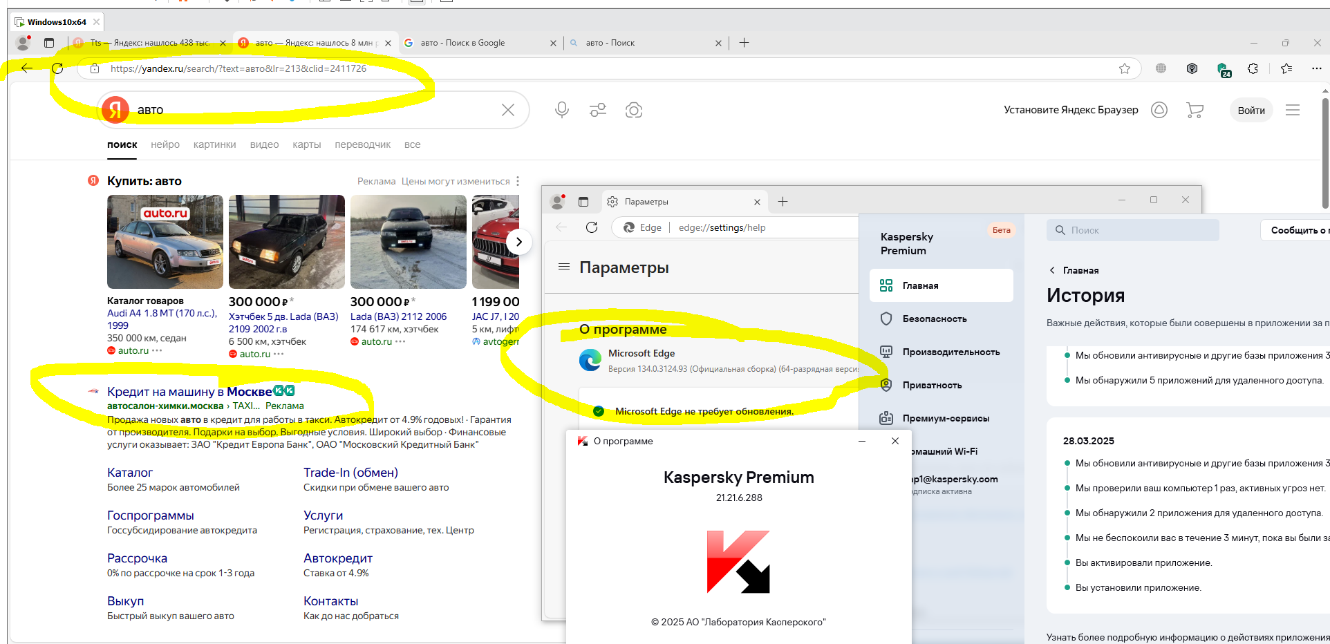The width and height of the screenshot is (1330, 644).
Task: Select the видео search category
Action: [265, 144]
